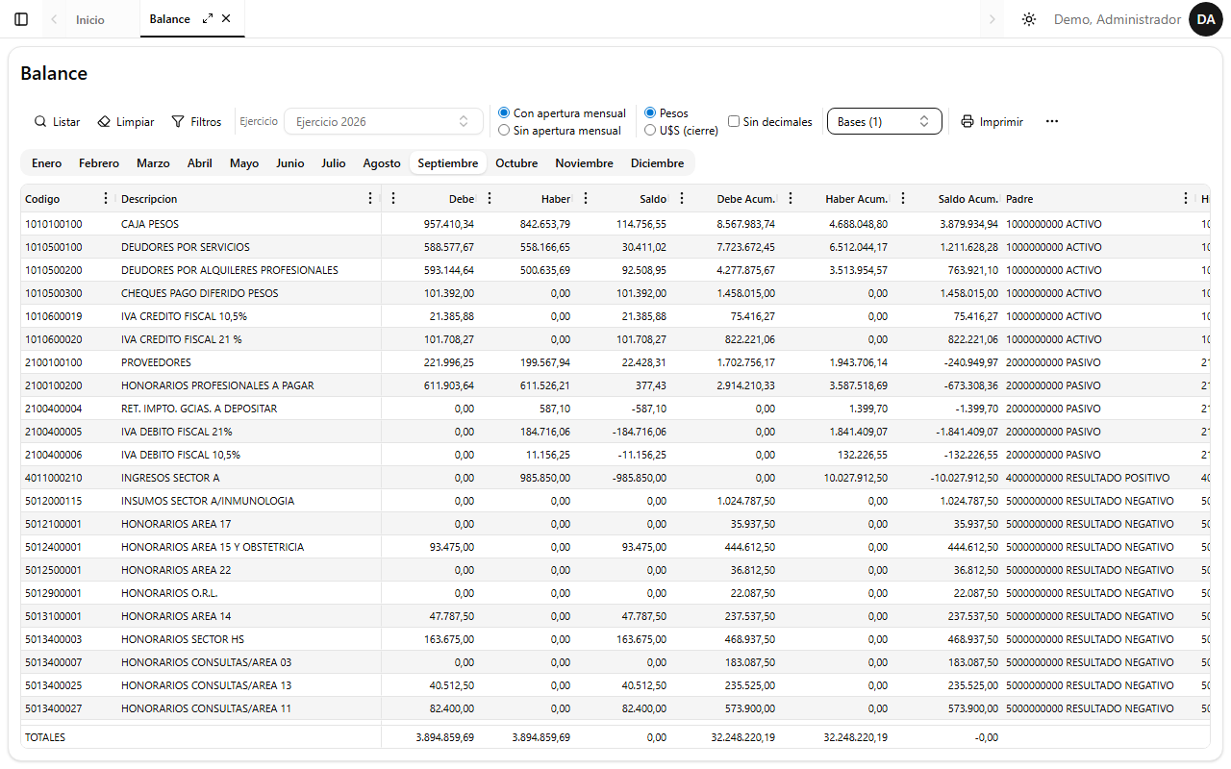This screenshot has height=769, width=1231.
Task: Toggle the light/dark theme sun icon
Action: click(x=1029, y=19)
